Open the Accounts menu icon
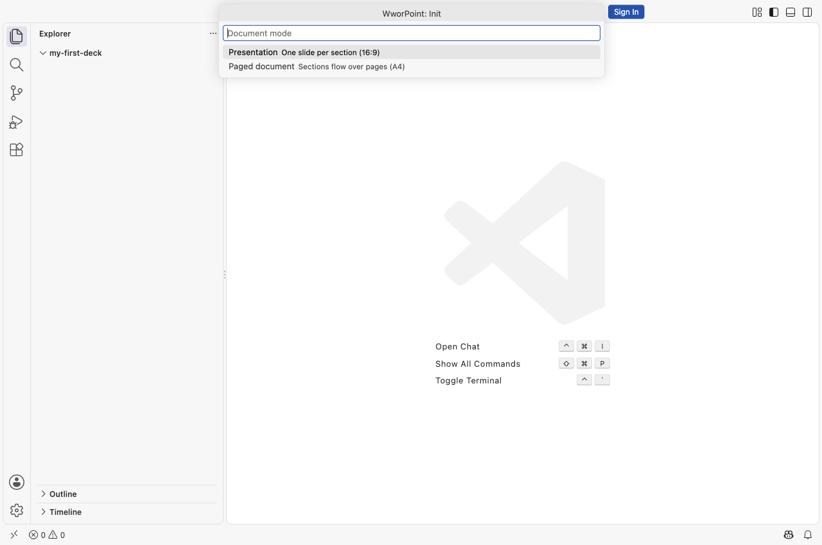Viewport: 822px width, 545px height. (17, 482)
